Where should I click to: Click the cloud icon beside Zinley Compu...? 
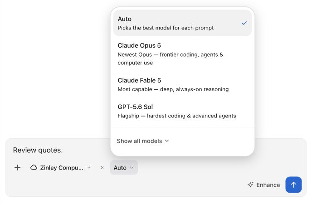pos(34,167)
